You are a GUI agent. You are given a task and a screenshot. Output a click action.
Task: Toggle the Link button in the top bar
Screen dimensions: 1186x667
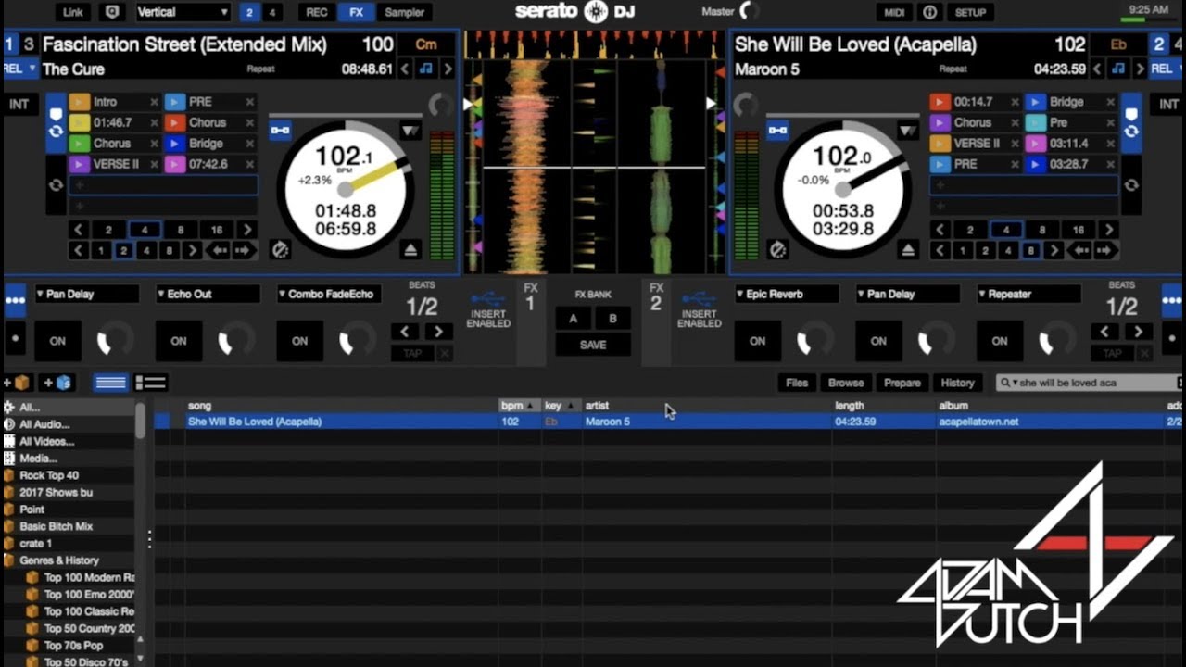point(72,12)
